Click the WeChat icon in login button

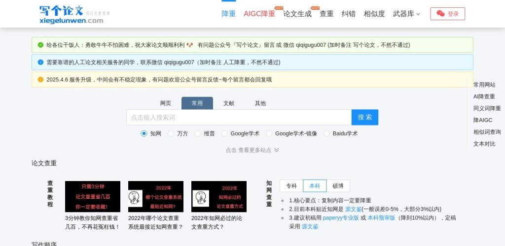tap(440, 14)
